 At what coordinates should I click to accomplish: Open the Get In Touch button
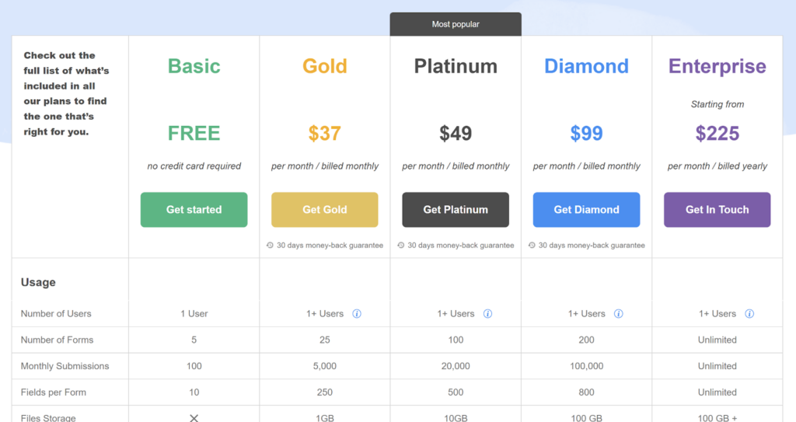click(717, 210)
